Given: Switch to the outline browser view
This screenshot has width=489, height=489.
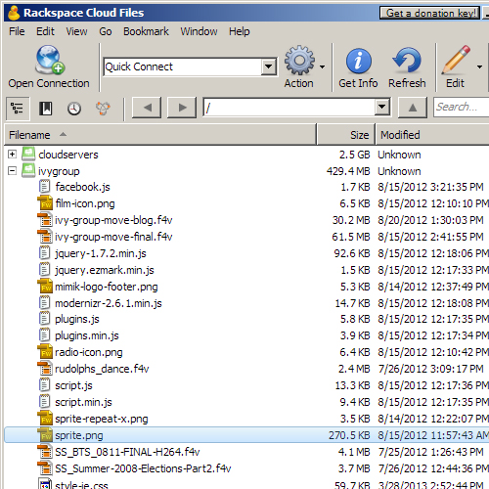Looking at the screenshot, I should [x=18, y=109].
